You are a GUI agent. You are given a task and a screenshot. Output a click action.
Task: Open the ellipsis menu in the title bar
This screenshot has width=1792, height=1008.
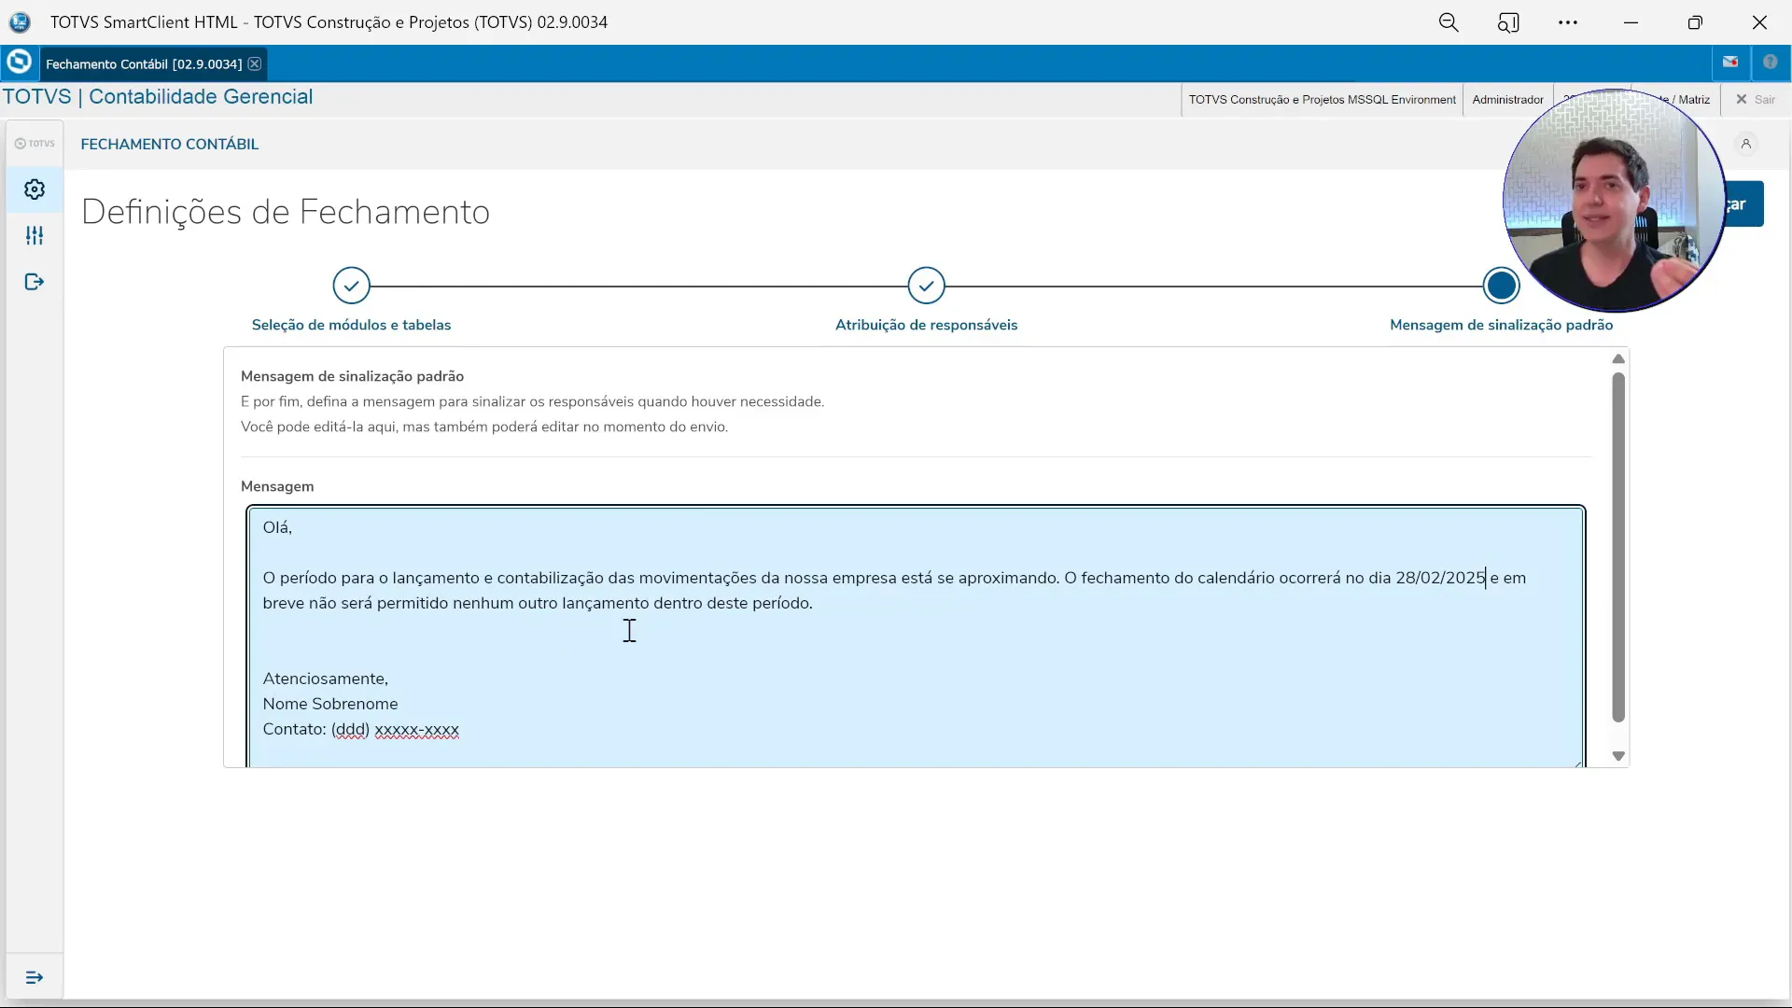coord(1568,22)
